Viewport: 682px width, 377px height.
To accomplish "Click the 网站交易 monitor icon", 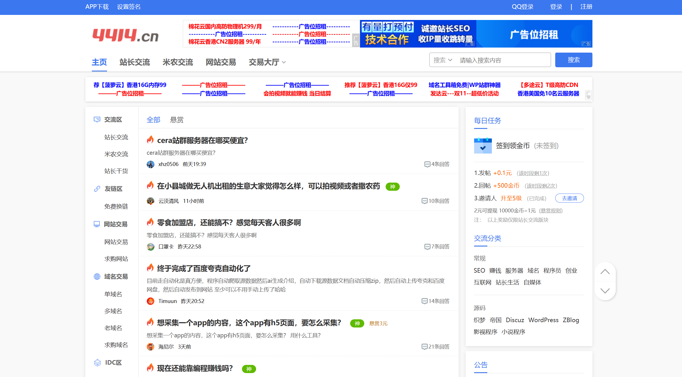I will [x=97, y=224].
